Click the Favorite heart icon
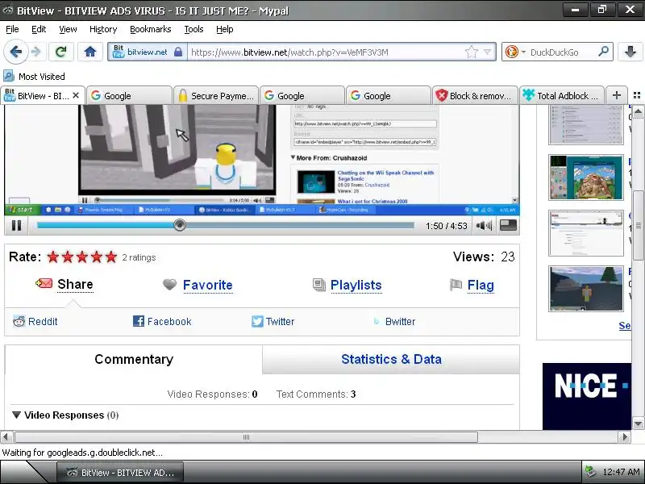Screen dimensions: 645x484 click(x=169, y=284)
